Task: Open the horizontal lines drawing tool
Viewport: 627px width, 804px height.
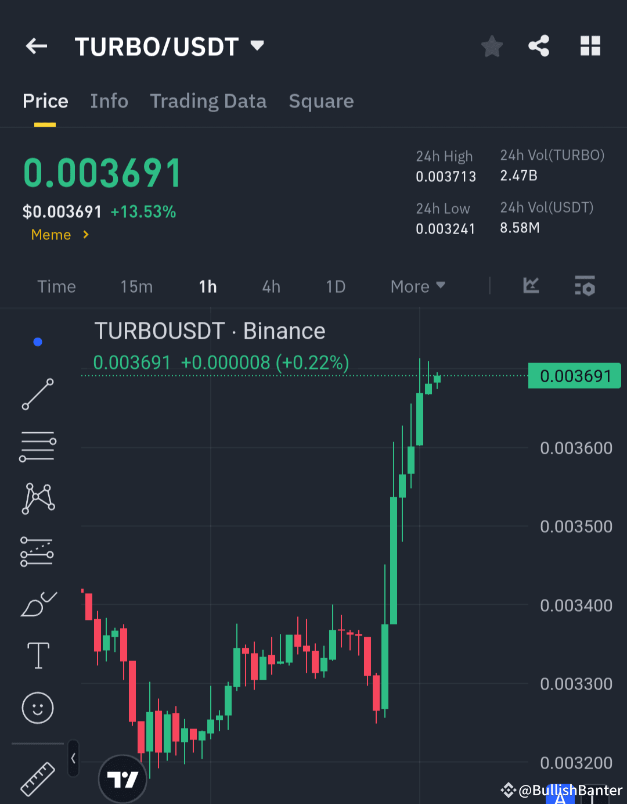Action: point(37,446)
